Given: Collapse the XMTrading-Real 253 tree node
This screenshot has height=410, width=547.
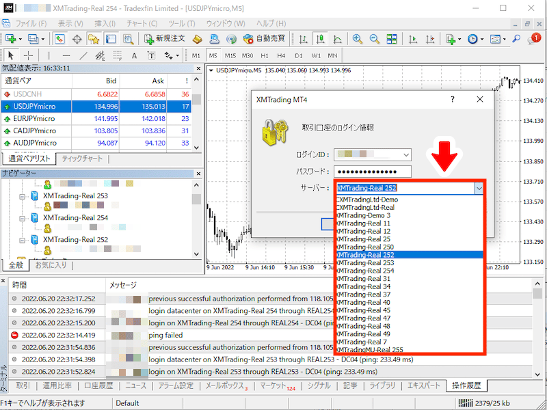Looking at the screenshot, I should pos(23,197).
